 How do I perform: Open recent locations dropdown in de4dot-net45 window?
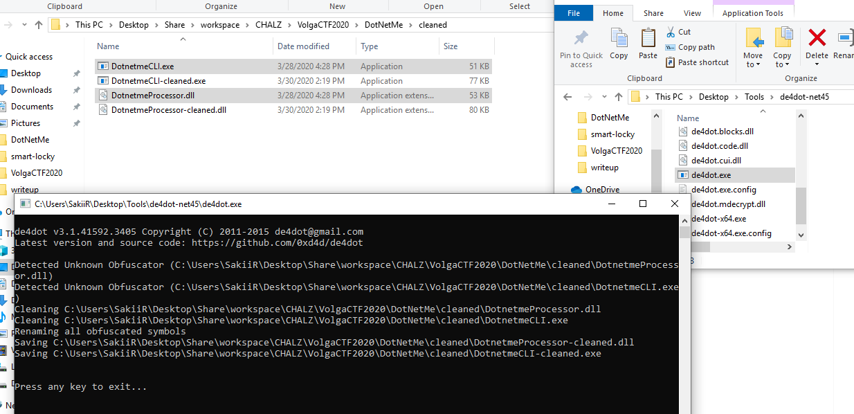(604, 97)
